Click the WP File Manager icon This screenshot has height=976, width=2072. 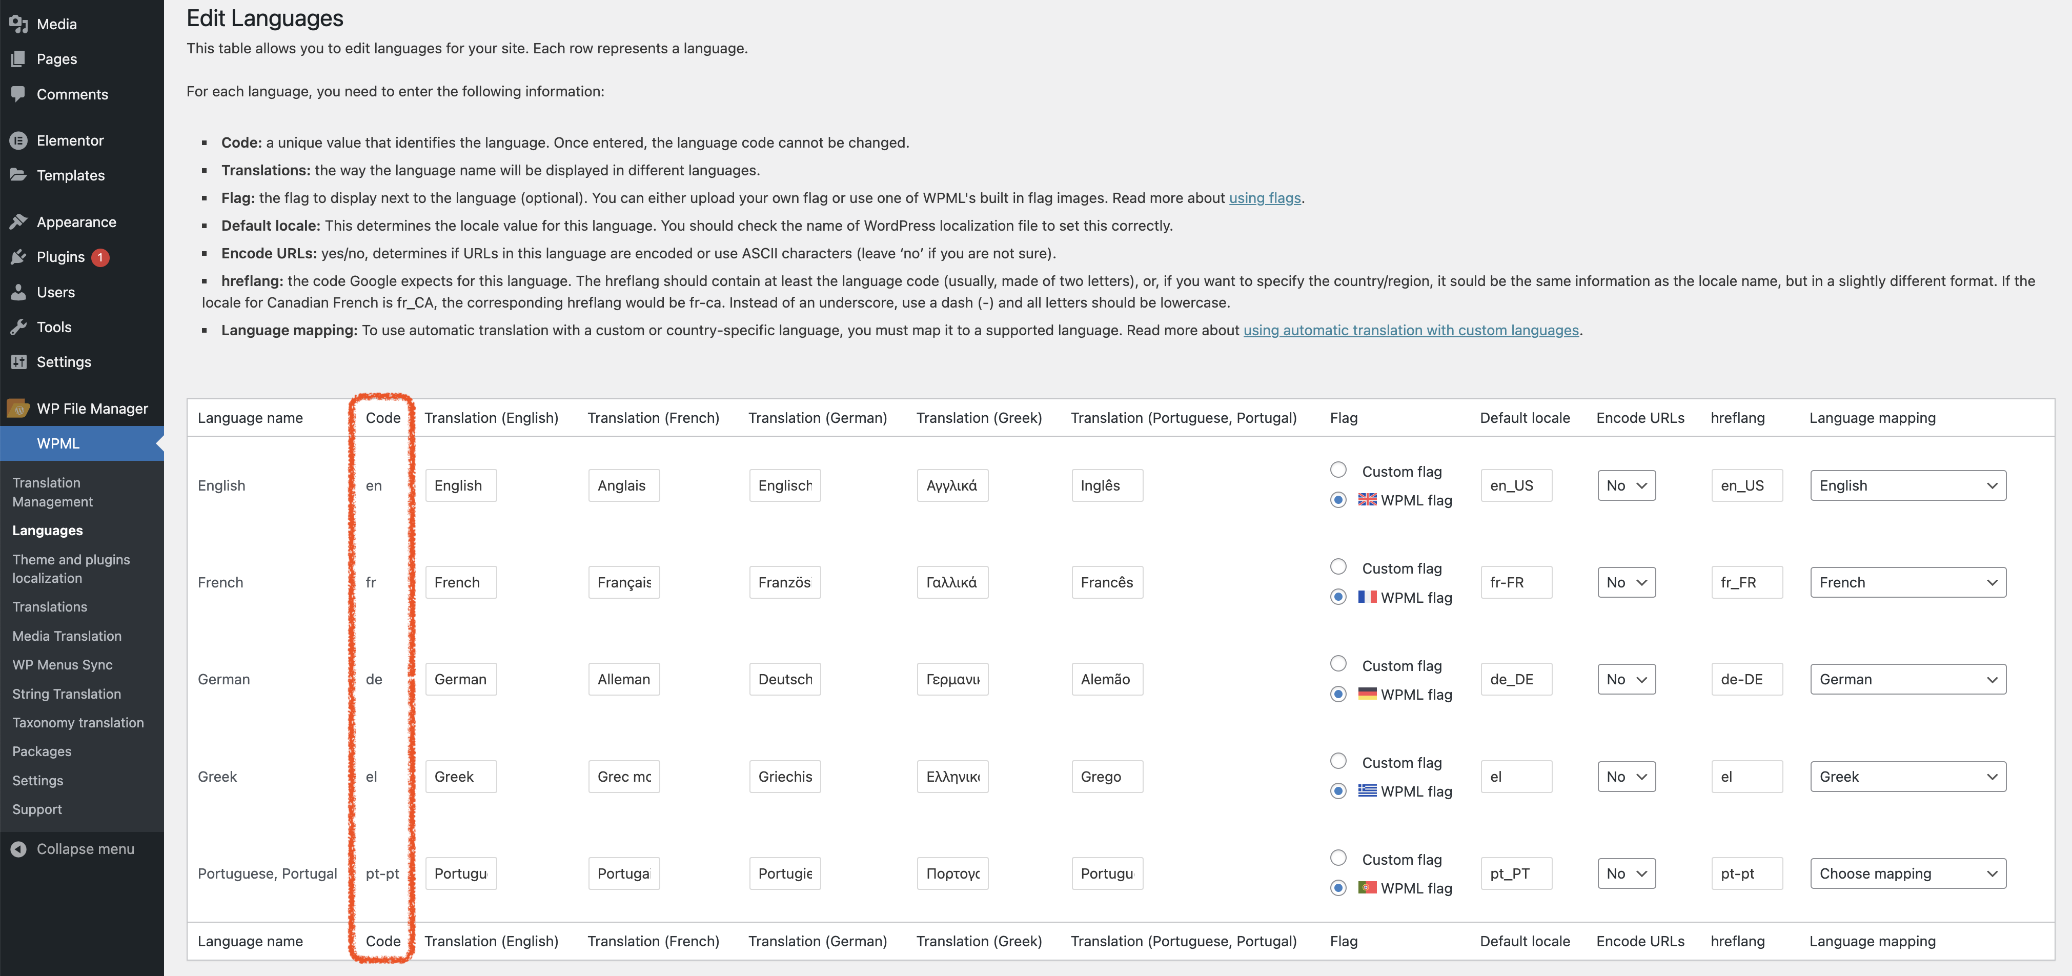(18, 408)
